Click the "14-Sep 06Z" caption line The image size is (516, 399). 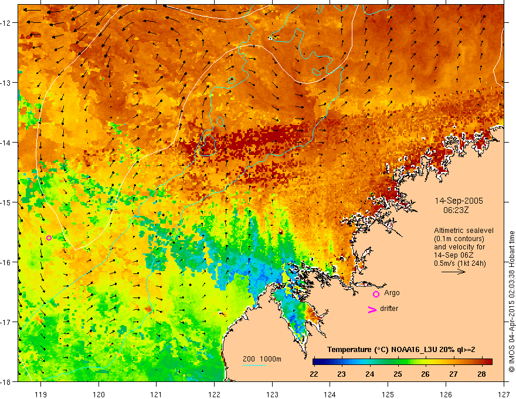[452, 255]
